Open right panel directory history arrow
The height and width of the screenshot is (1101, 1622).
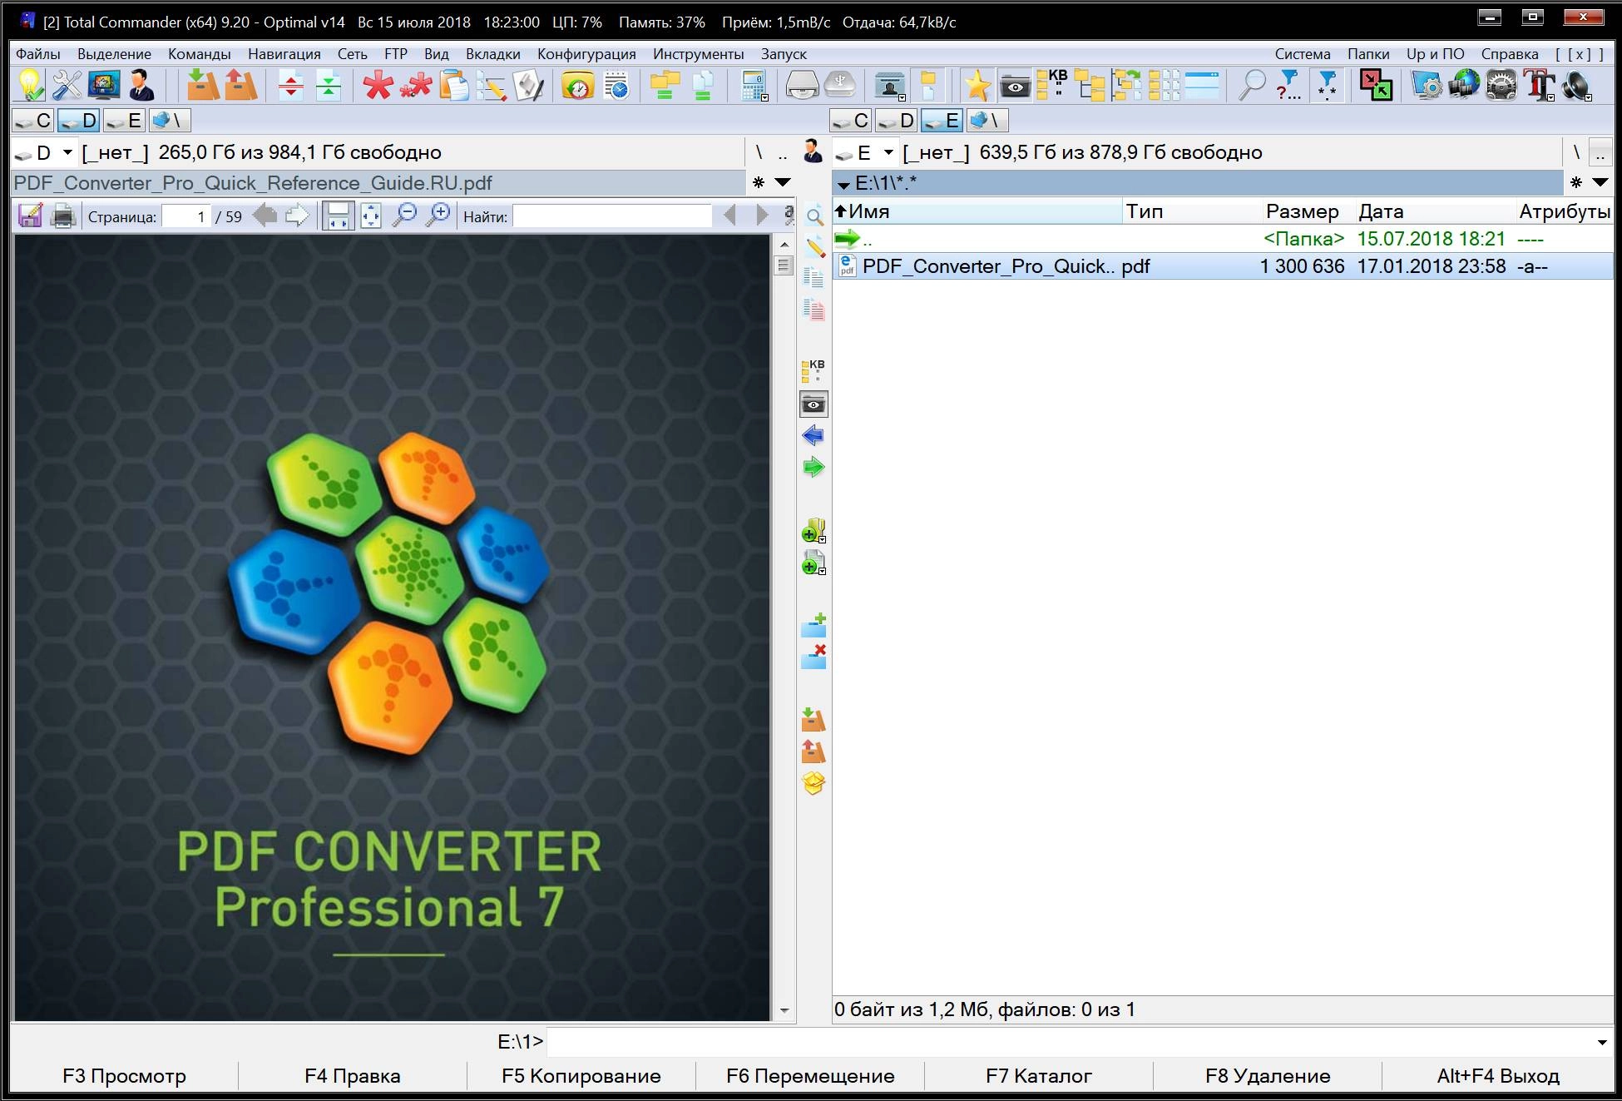1600,182
